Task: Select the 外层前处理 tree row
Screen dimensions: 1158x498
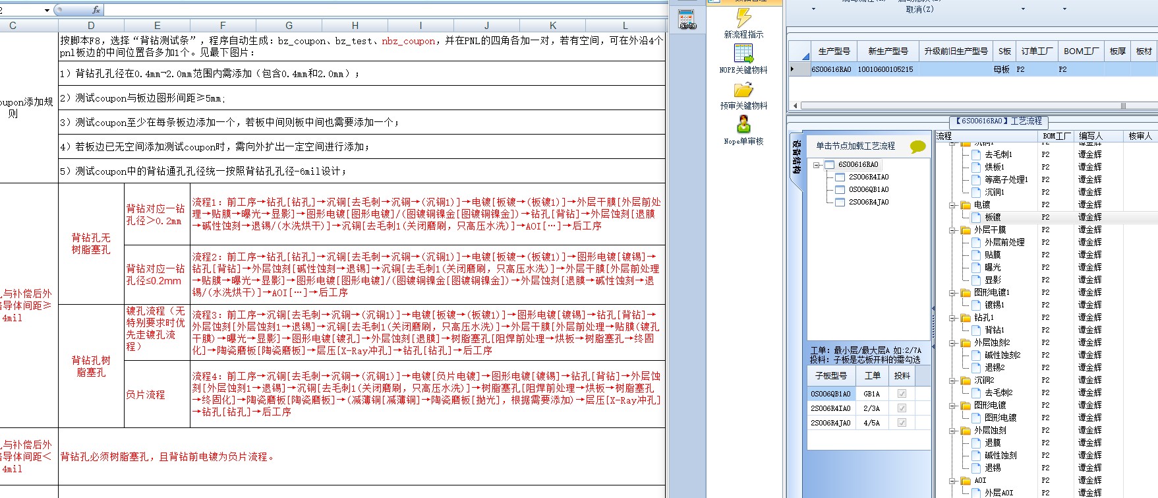Action: pyautogui.click(x=1004, y=242)
